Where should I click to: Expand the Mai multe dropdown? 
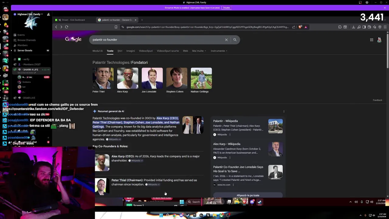199,51
